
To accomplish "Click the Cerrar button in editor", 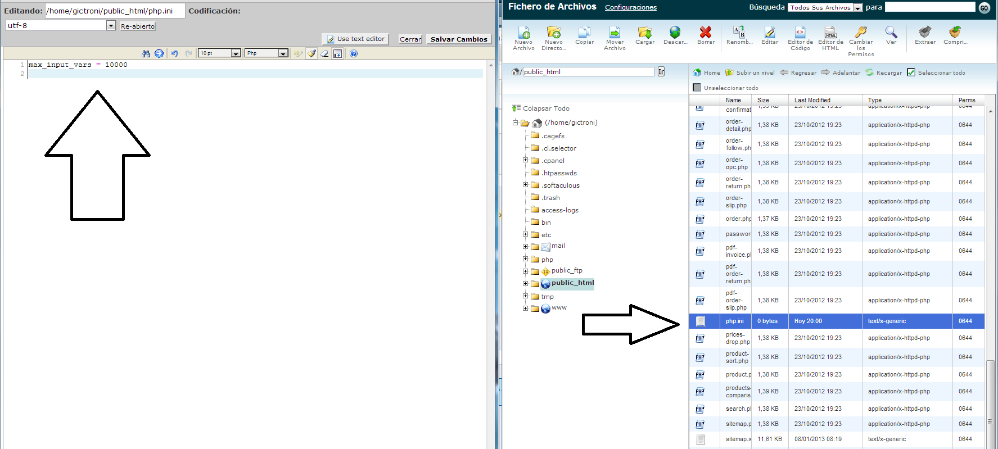I will [x=410, y=39].
